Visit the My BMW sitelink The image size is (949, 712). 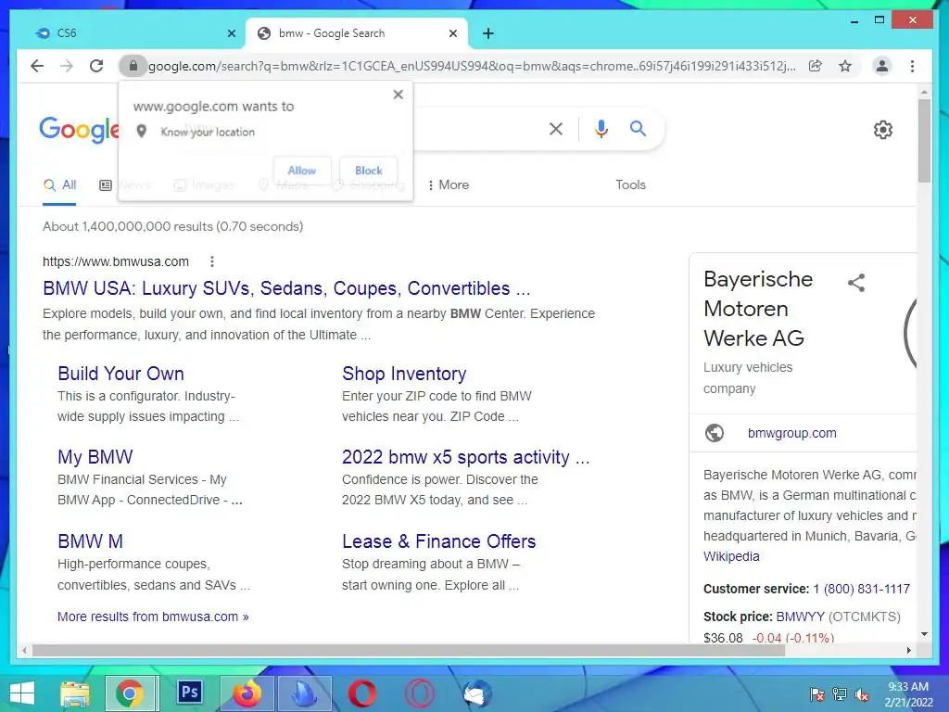click(x=95, y=457)
